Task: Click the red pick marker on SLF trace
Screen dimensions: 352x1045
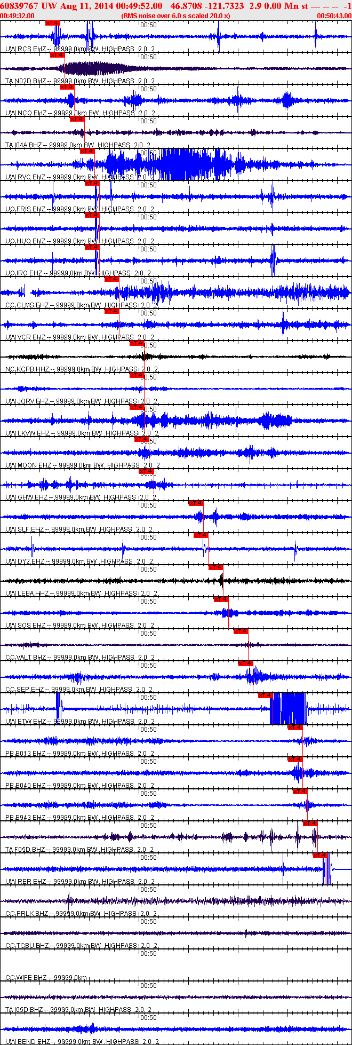Action: pyautogui.click(x=196, y=503)
